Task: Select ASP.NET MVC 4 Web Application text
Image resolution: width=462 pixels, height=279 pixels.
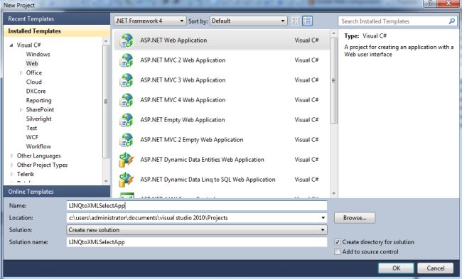Action: click(183, 100)
